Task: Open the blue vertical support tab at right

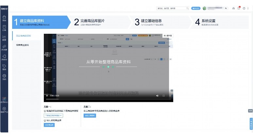Action: pyautogui.click(x=251, y=124)
